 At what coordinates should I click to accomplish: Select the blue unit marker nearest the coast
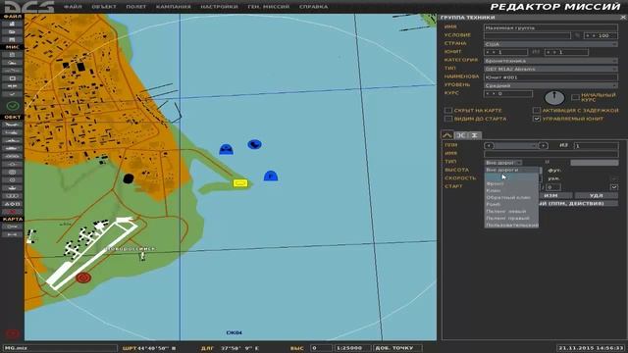click(227, 149)
